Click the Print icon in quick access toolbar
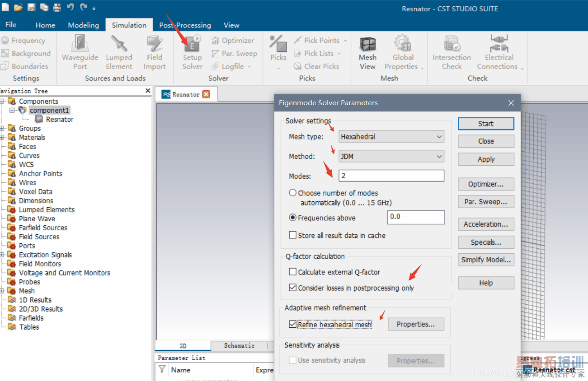Viewport: 588px width, 381px height. click(57, 7)
